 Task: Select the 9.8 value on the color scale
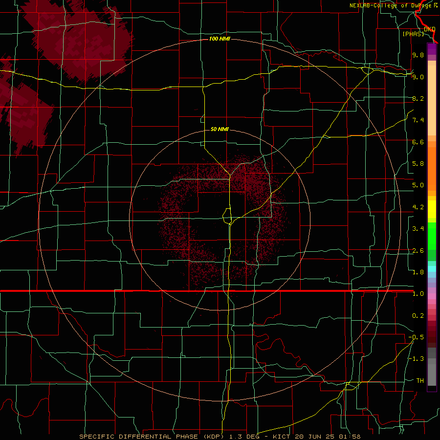(418, 55)
